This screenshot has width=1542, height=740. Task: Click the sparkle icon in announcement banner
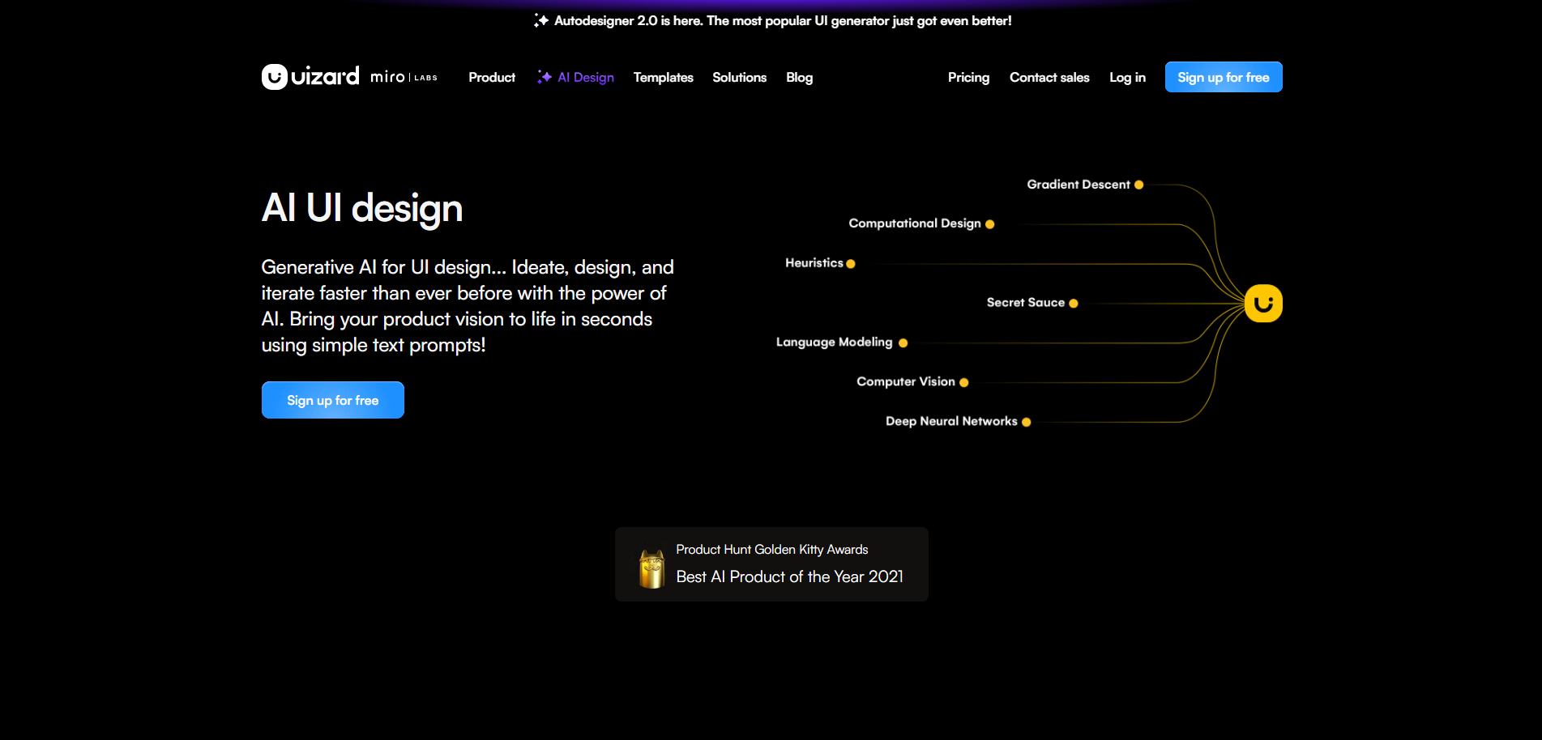541,21
